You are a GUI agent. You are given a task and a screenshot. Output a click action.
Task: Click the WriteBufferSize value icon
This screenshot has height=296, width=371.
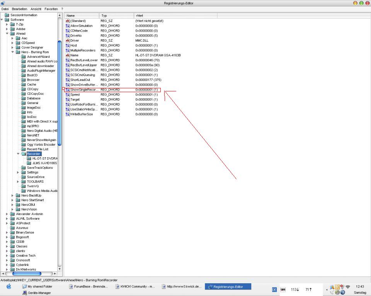(67, 114)
